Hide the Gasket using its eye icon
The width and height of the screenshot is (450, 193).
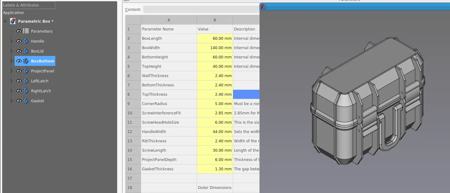(x=19, y=101)
